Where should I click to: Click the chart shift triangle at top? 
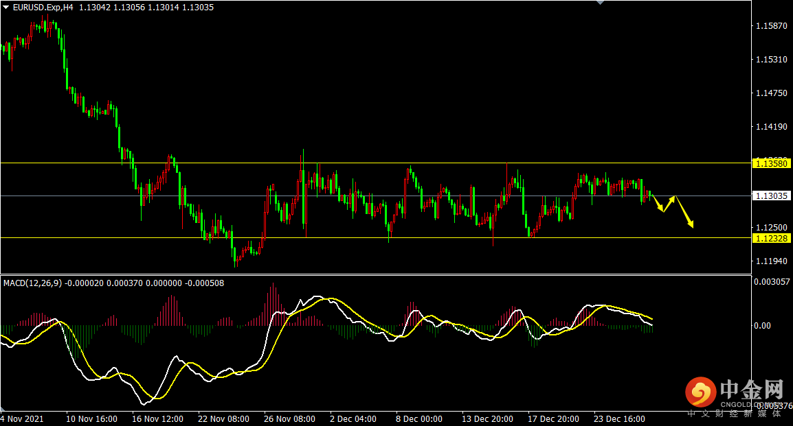coord(601,3)
